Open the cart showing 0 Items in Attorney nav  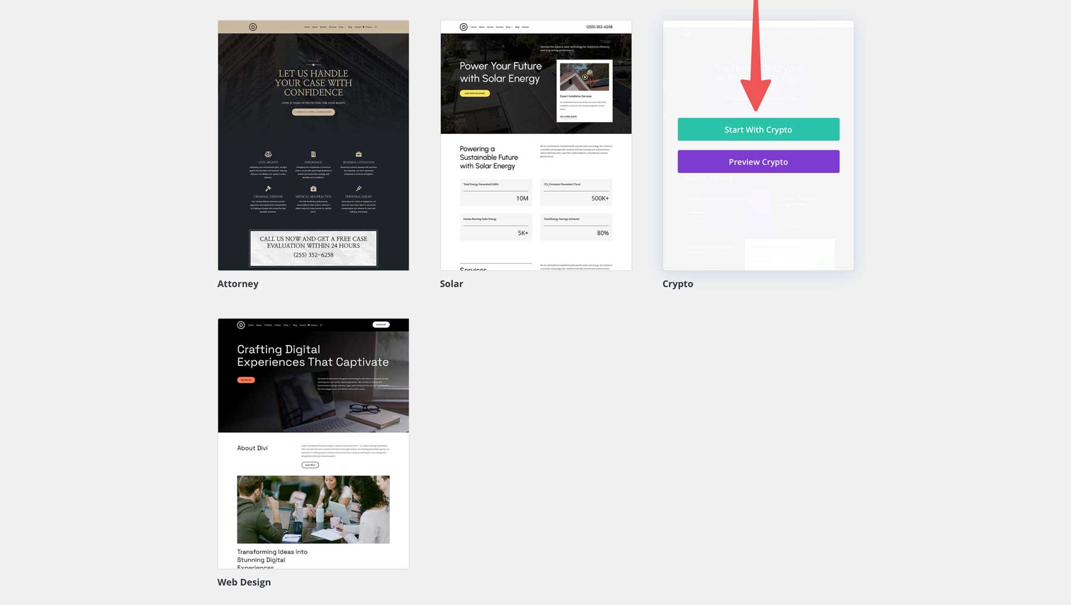tap(367, 27)
